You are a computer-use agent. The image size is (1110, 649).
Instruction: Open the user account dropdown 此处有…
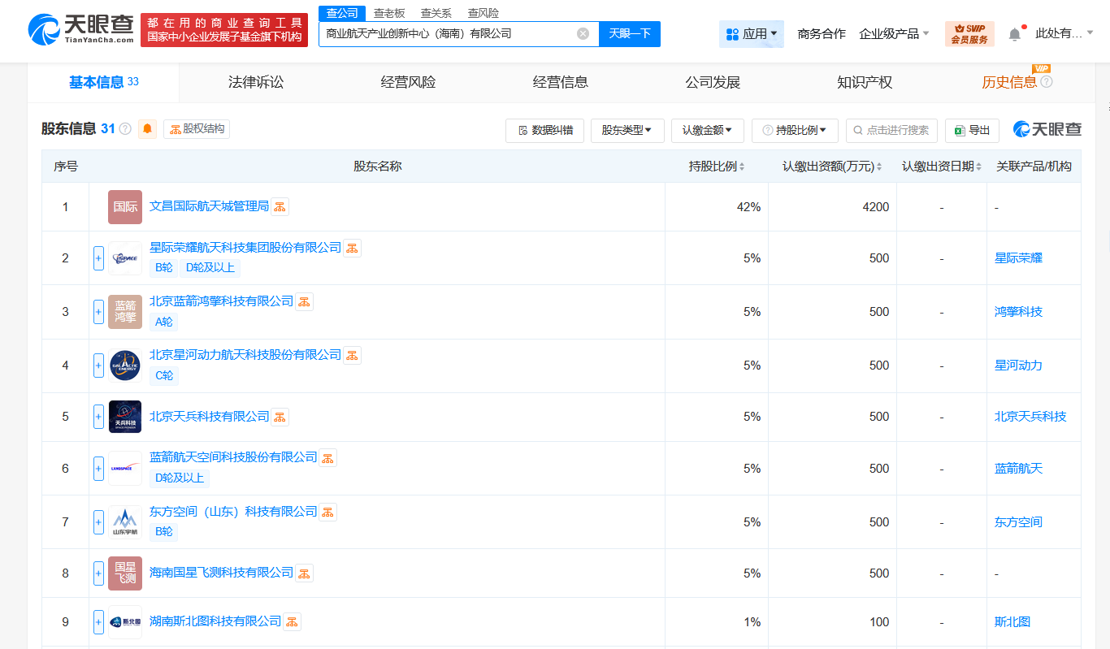(x=1064, y=34)
